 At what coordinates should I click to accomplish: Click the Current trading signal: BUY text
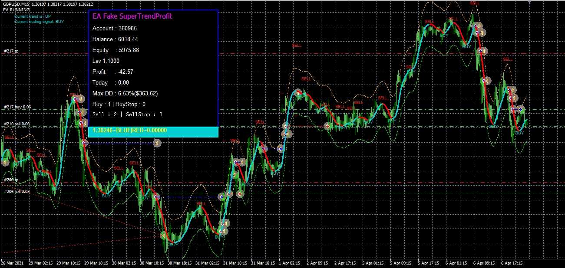39,21
